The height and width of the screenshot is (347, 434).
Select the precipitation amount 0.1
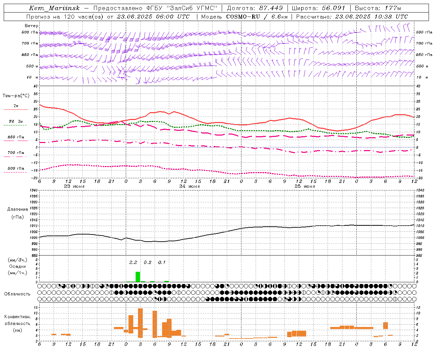(x=162, y=262)
